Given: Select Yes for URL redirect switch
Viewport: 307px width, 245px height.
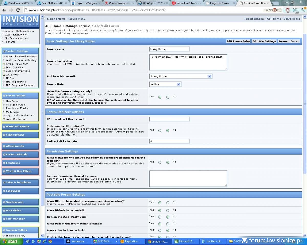Looking at the screenshot, I should (160, 130).
